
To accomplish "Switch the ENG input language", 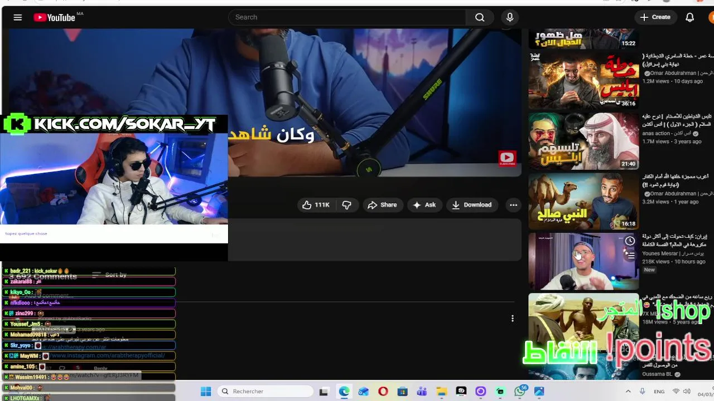I will [659, 392].
